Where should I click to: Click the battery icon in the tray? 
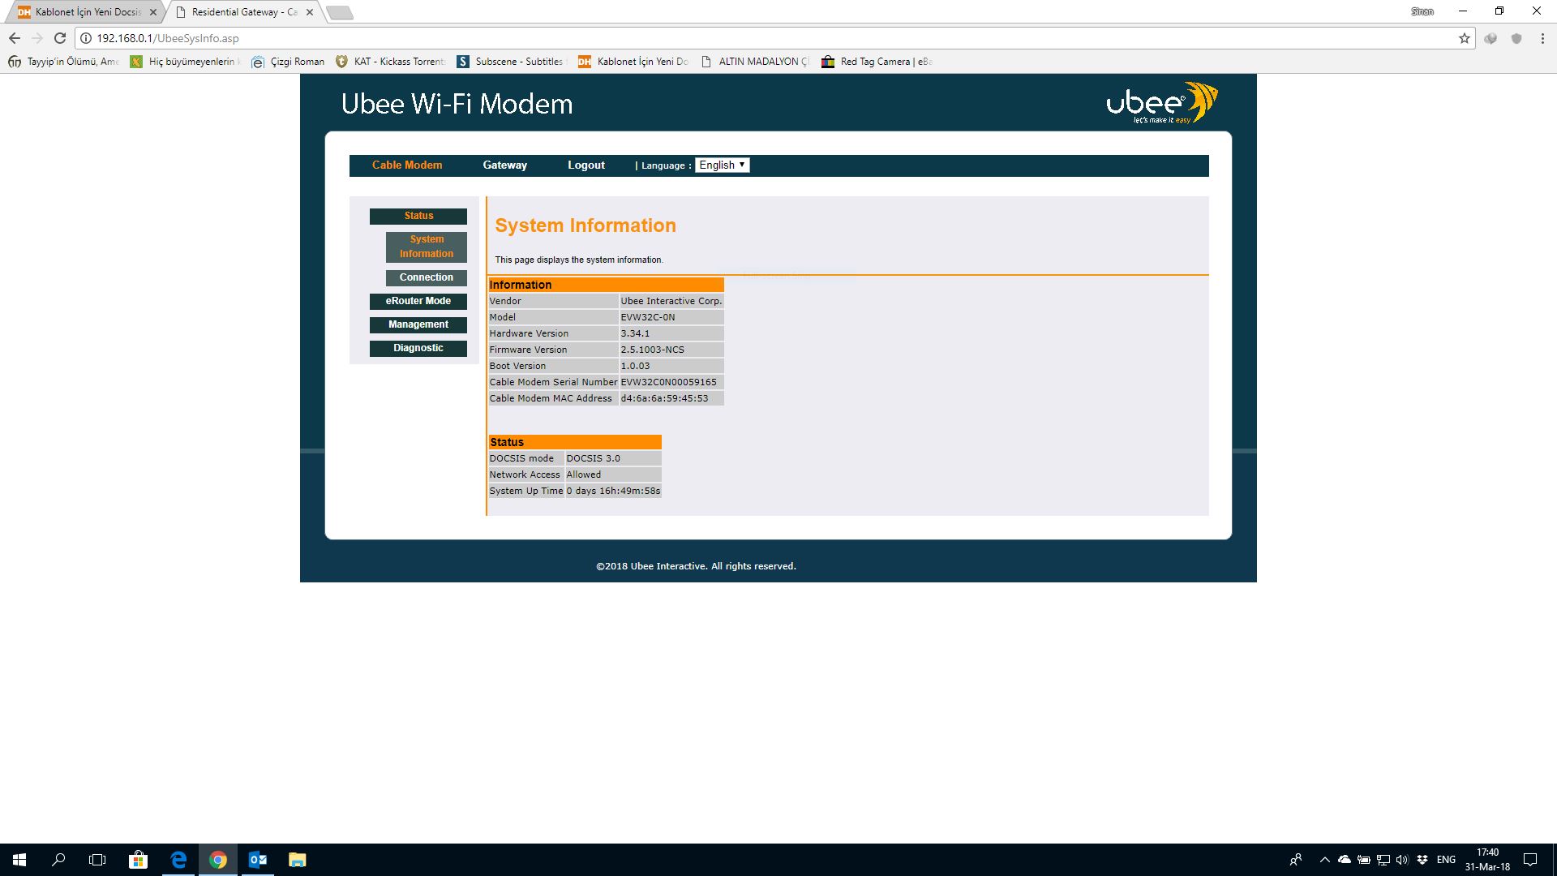tap(1364, 860)
